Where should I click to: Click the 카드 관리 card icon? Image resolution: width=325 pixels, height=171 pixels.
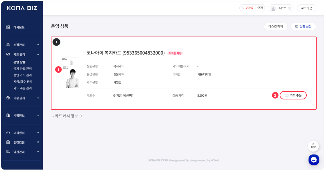tap(8, 54)
